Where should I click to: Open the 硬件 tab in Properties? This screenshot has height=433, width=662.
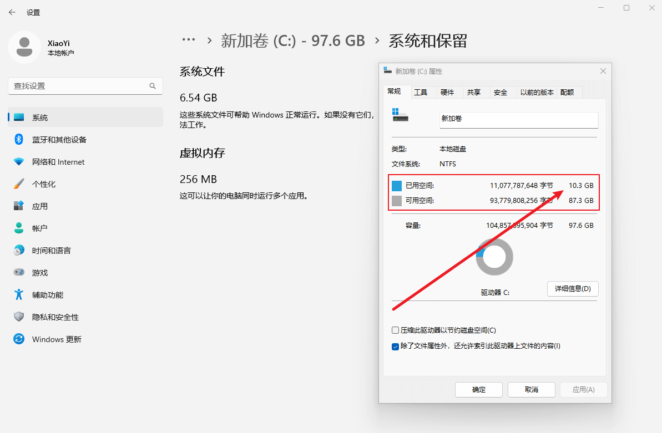coord(448,92)
